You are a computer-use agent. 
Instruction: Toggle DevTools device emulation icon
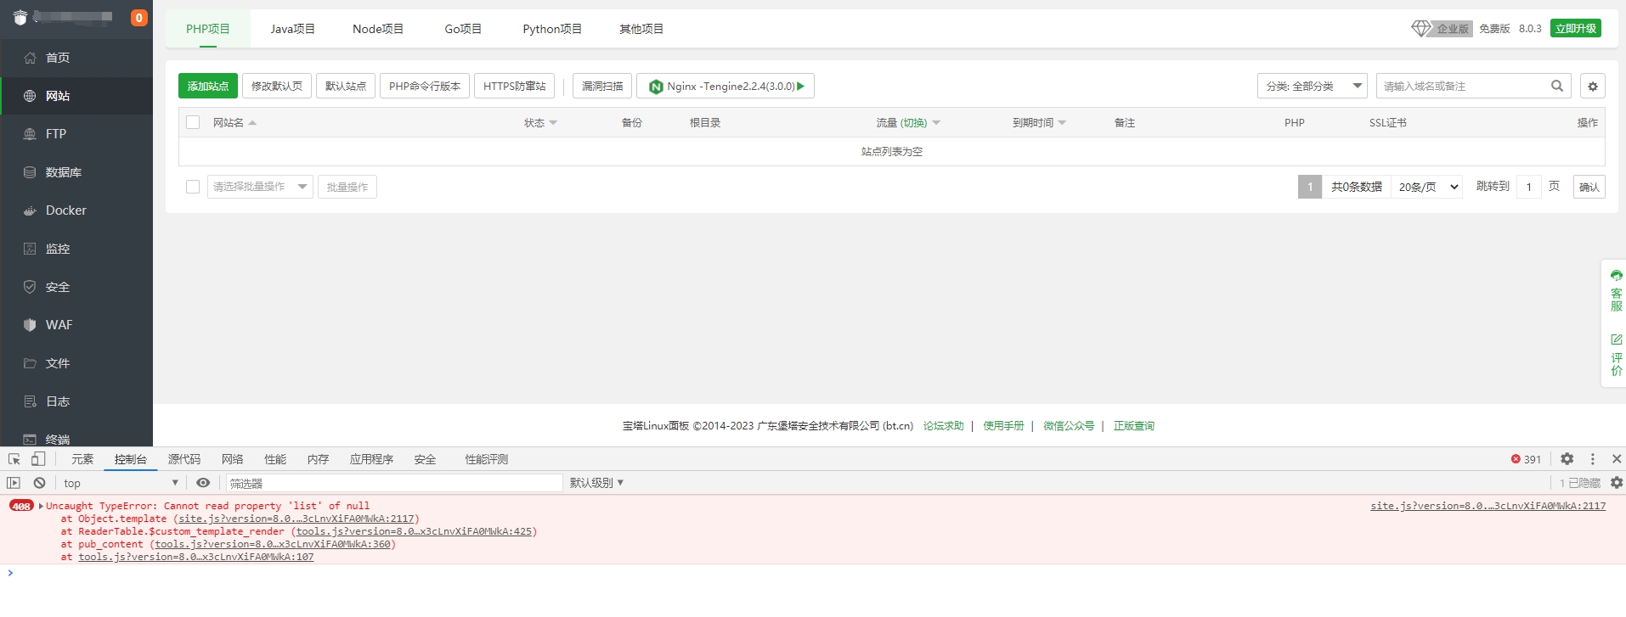[x=37, y=459]
